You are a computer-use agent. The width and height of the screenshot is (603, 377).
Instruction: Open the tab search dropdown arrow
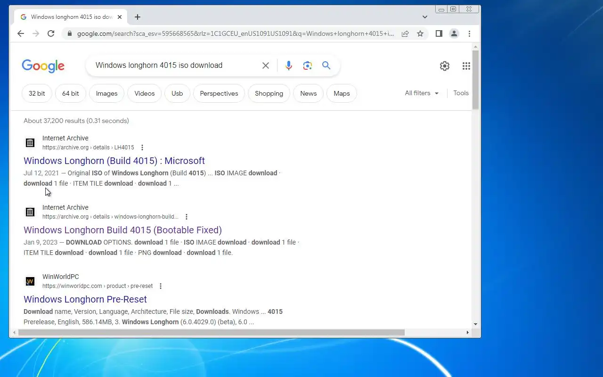point(425,17)
